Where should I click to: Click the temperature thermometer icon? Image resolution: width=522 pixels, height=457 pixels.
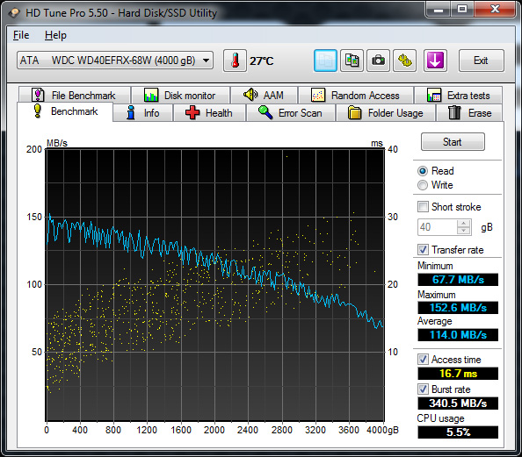(235, 61)
